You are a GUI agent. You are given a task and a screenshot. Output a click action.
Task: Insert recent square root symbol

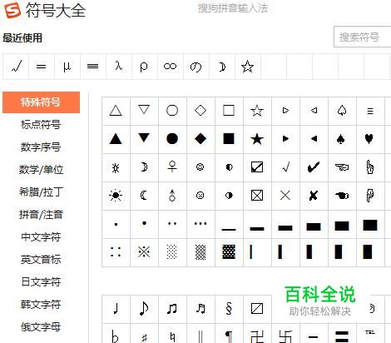(16, 67)
